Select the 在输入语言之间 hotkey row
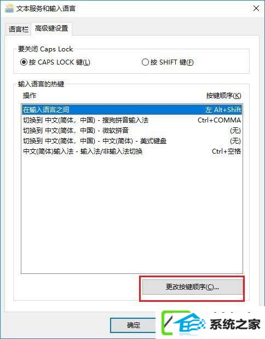This screenshot has height=339, width=265. coord(132,109)
